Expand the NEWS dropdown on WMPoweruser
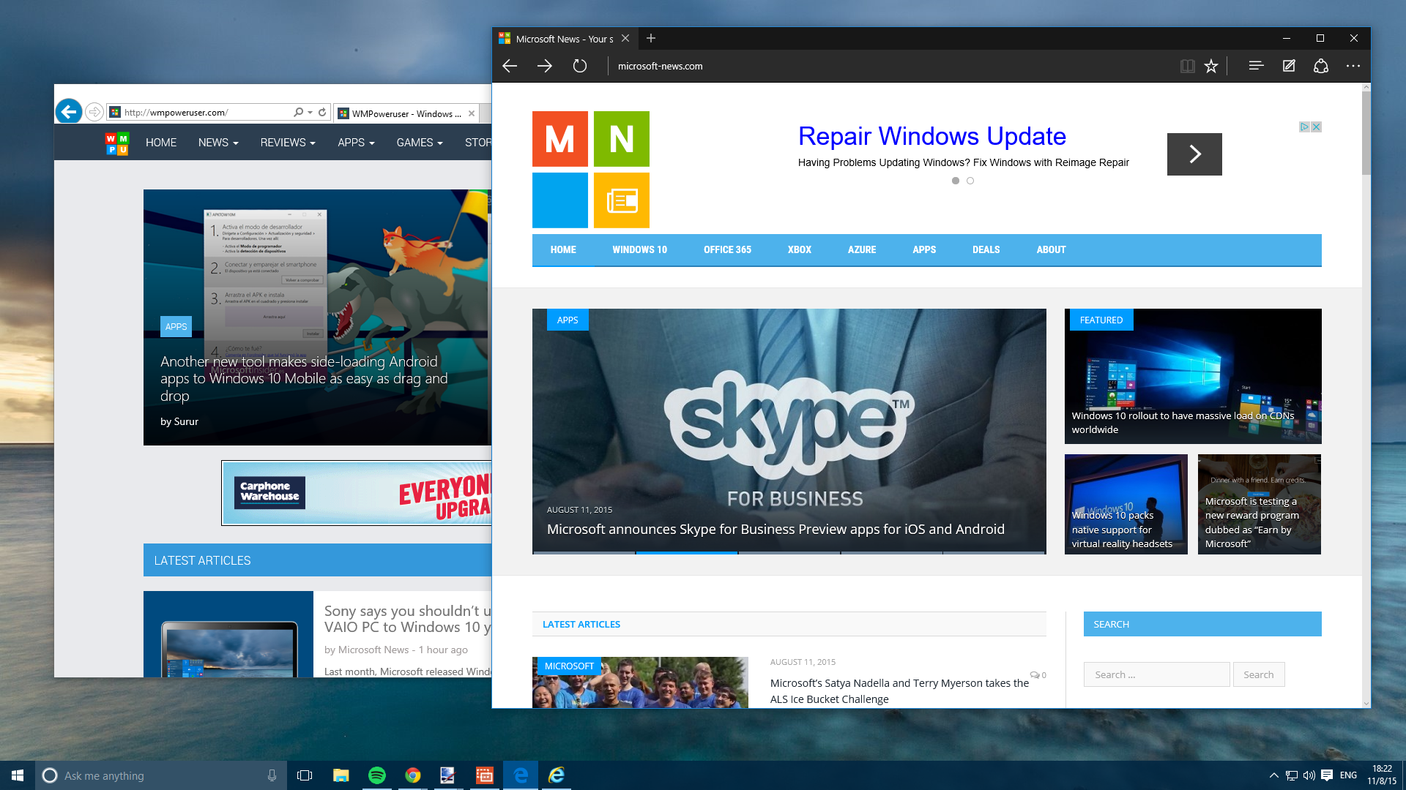Viewport: 1406px width, 790px height. 217,143
